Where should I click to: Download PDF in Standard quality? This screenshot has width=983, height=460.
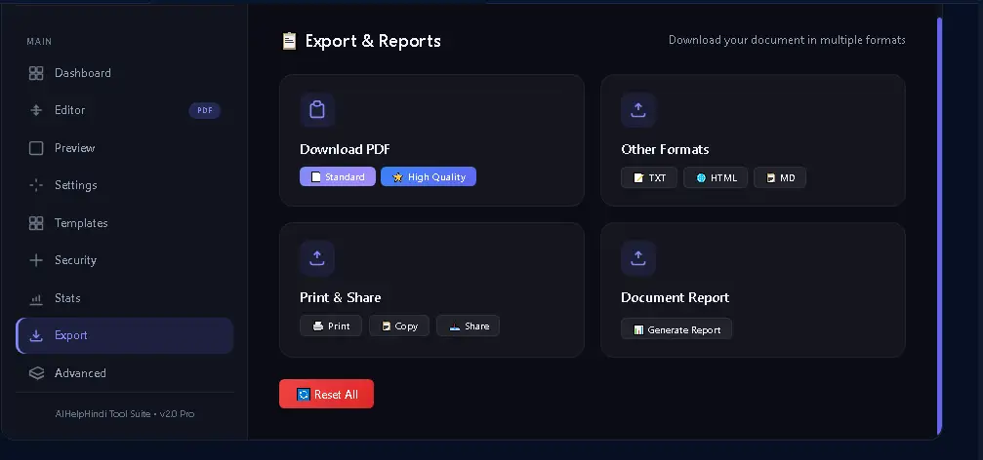338,177
